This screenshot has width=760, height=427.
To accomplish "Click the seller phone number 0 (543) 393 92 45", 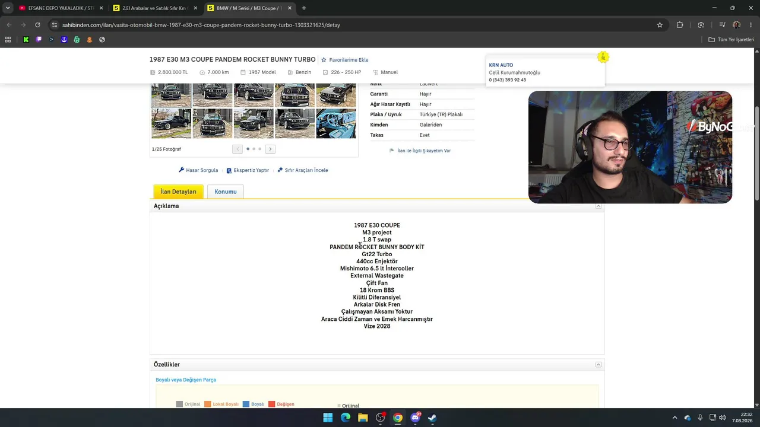I will [x=508, y=80].
